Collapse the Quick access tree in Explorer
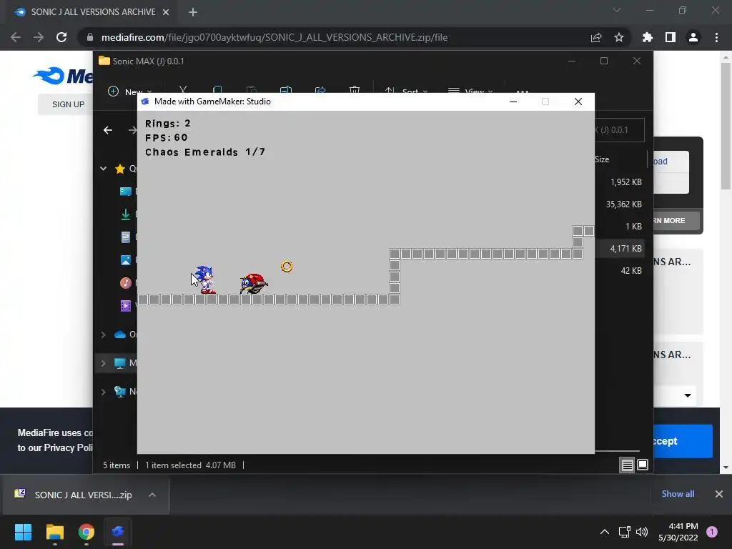This screenshot has height=549, width=732. 103,169
